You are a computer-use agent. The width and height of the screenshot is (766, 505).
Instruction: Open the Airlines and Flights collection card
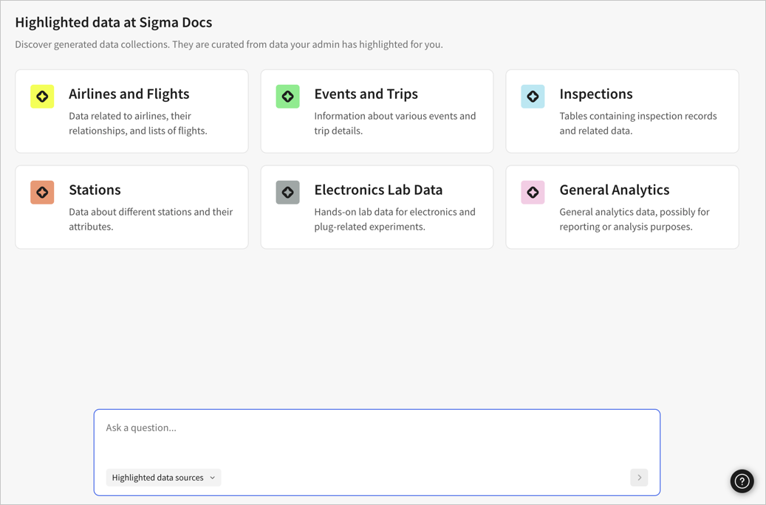[x=131, y=111]
